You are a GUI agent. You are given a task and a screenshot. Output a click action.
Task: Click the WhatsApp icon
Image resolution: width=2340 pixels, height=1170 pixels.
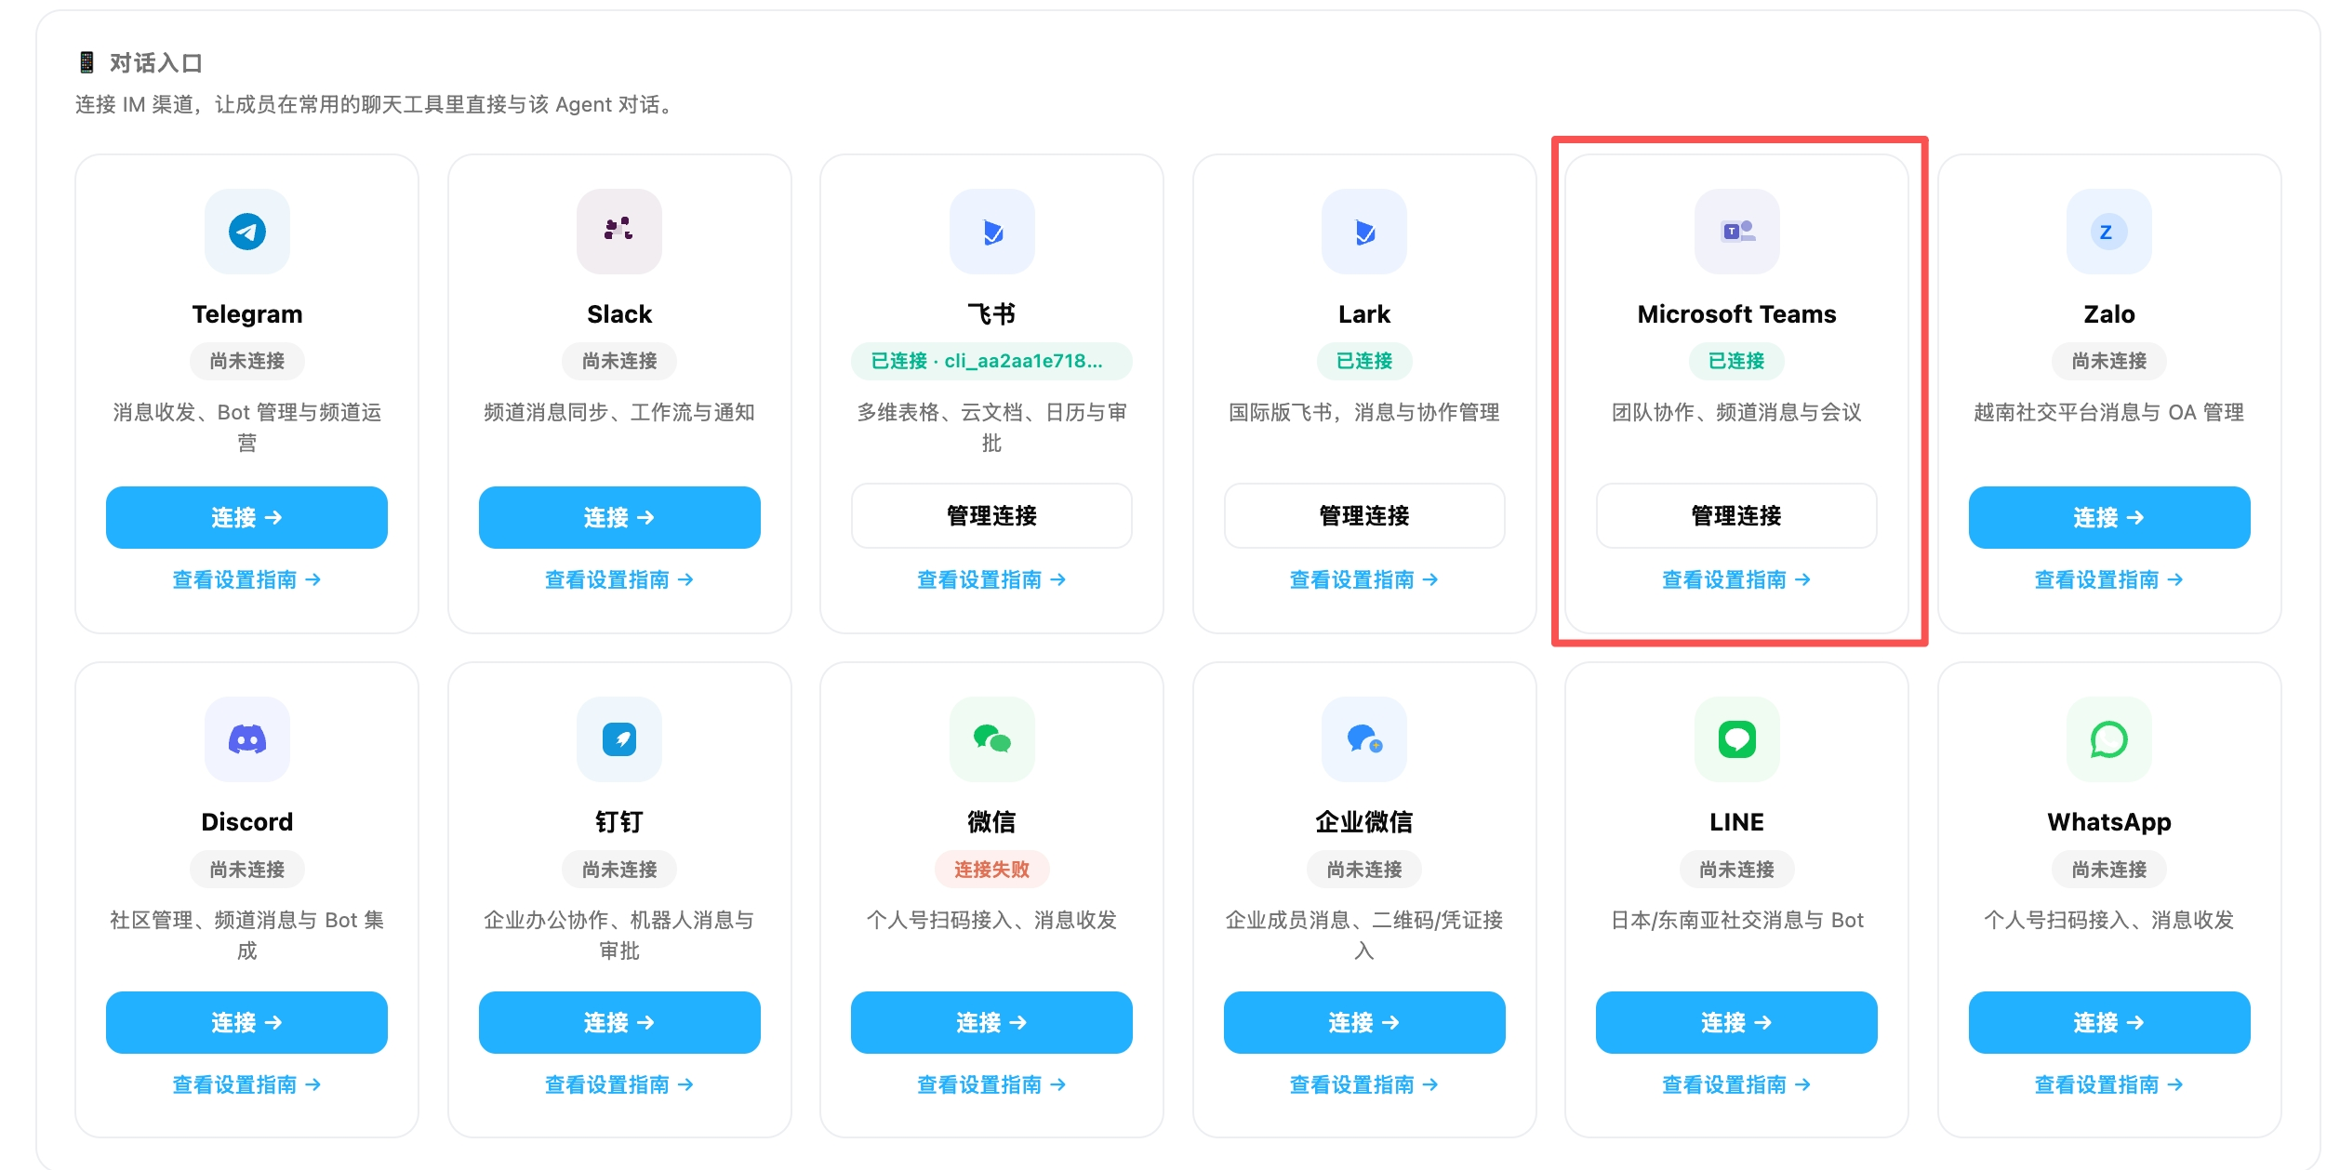point(2109,739)
